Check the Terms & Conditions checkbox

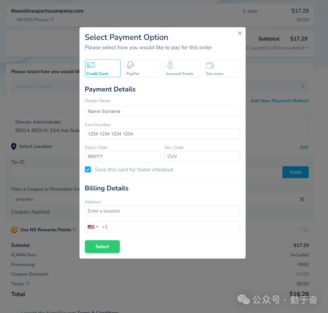tap(14, 311)
